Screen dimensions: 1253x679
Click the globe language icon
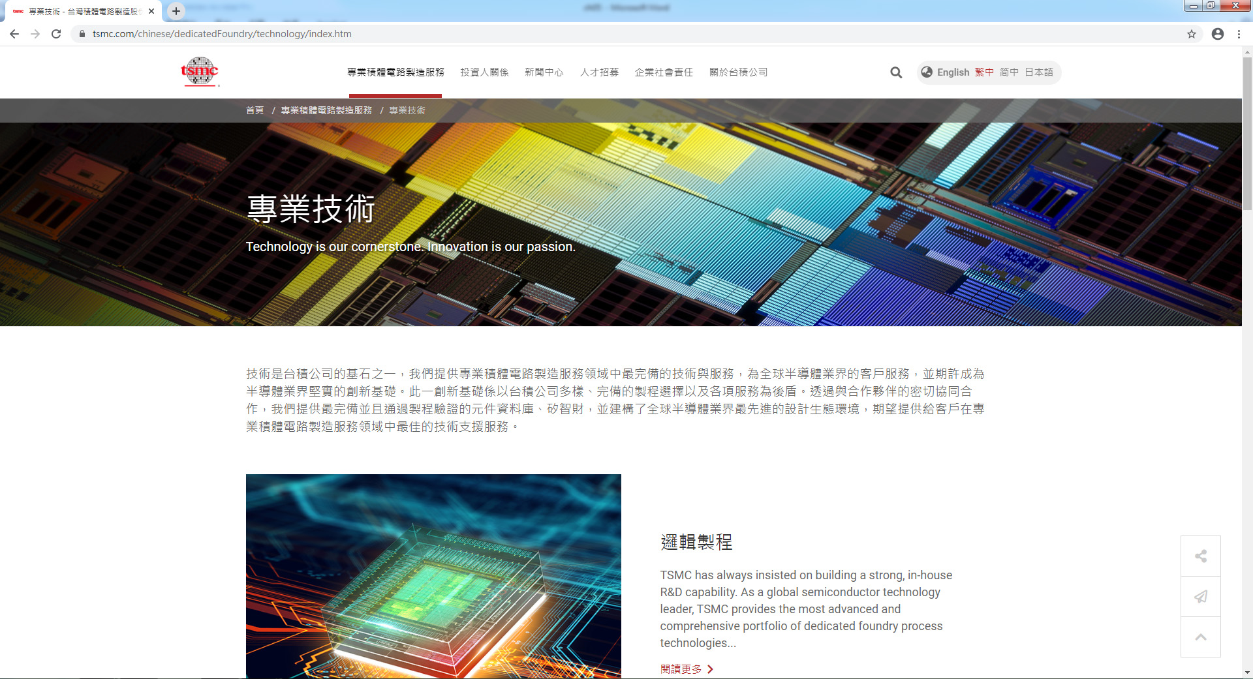(x=927, y=72)
